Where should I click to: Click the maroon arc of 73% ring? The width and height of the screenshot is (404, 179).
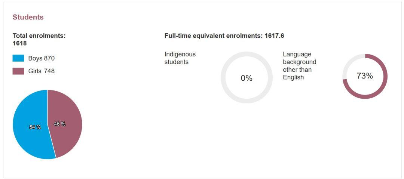click(385, 76)
